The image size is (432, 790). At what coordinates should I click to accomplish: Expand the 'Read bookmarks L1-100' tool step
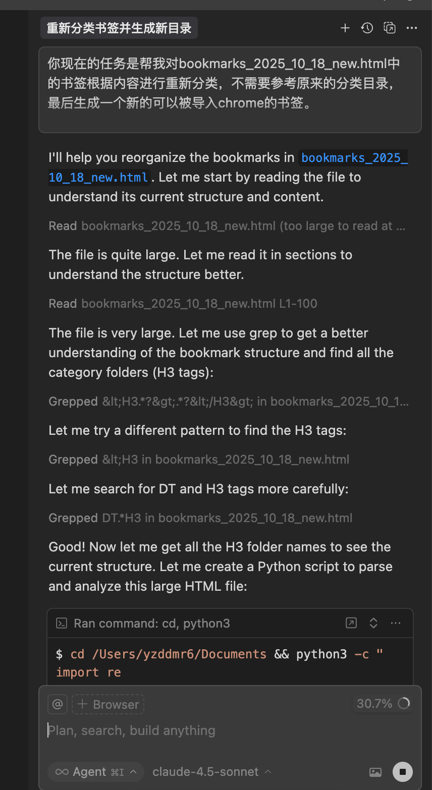[183, 304]
